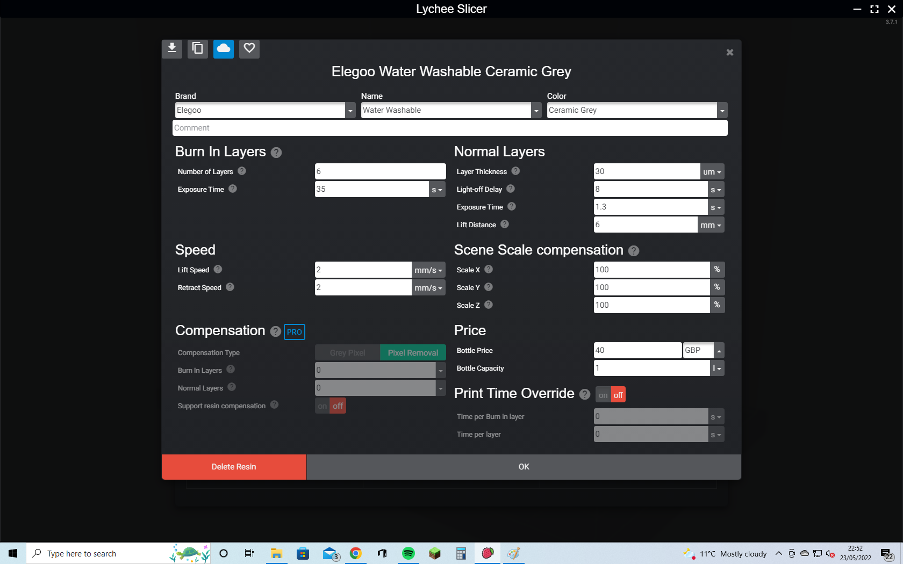Close the resin dialog with the X
903x564 pixels.
pos(730,53)
